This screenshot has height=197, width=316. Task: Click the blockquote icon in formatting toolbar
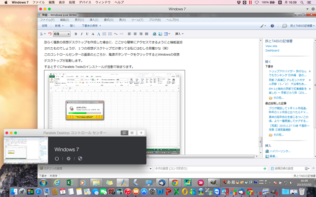[x=116, y=34]
